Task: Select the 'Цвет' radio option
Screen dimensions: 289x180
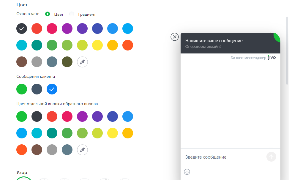Action: point(48,14)
